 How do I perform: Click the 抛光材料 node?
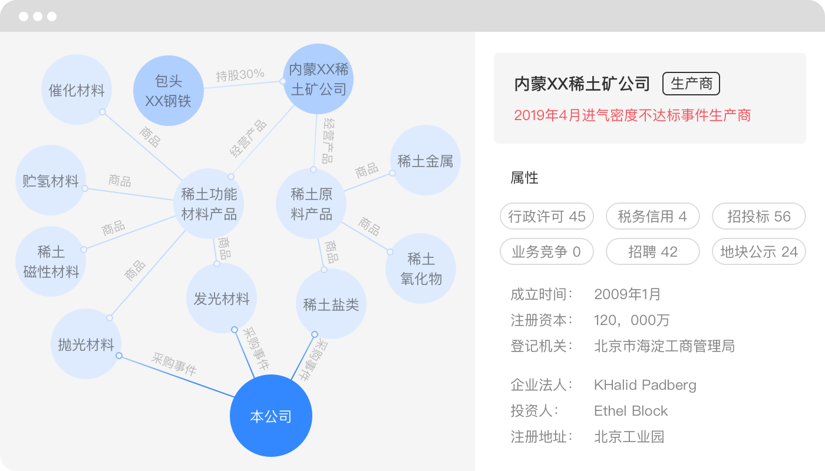pyautogui.click(x=86, y=344)
